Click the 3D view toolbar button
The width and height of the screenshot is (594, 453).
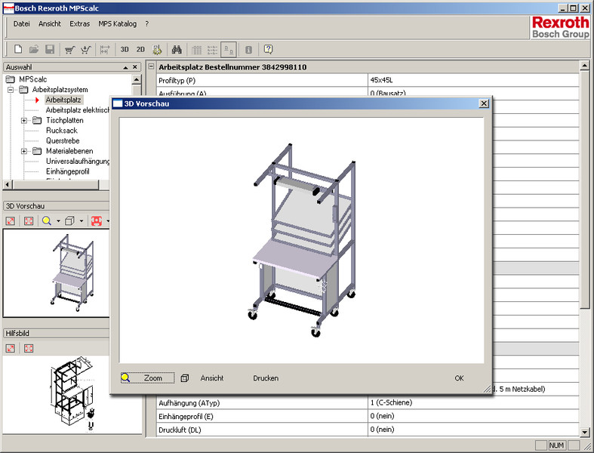[x=125, y=50]
